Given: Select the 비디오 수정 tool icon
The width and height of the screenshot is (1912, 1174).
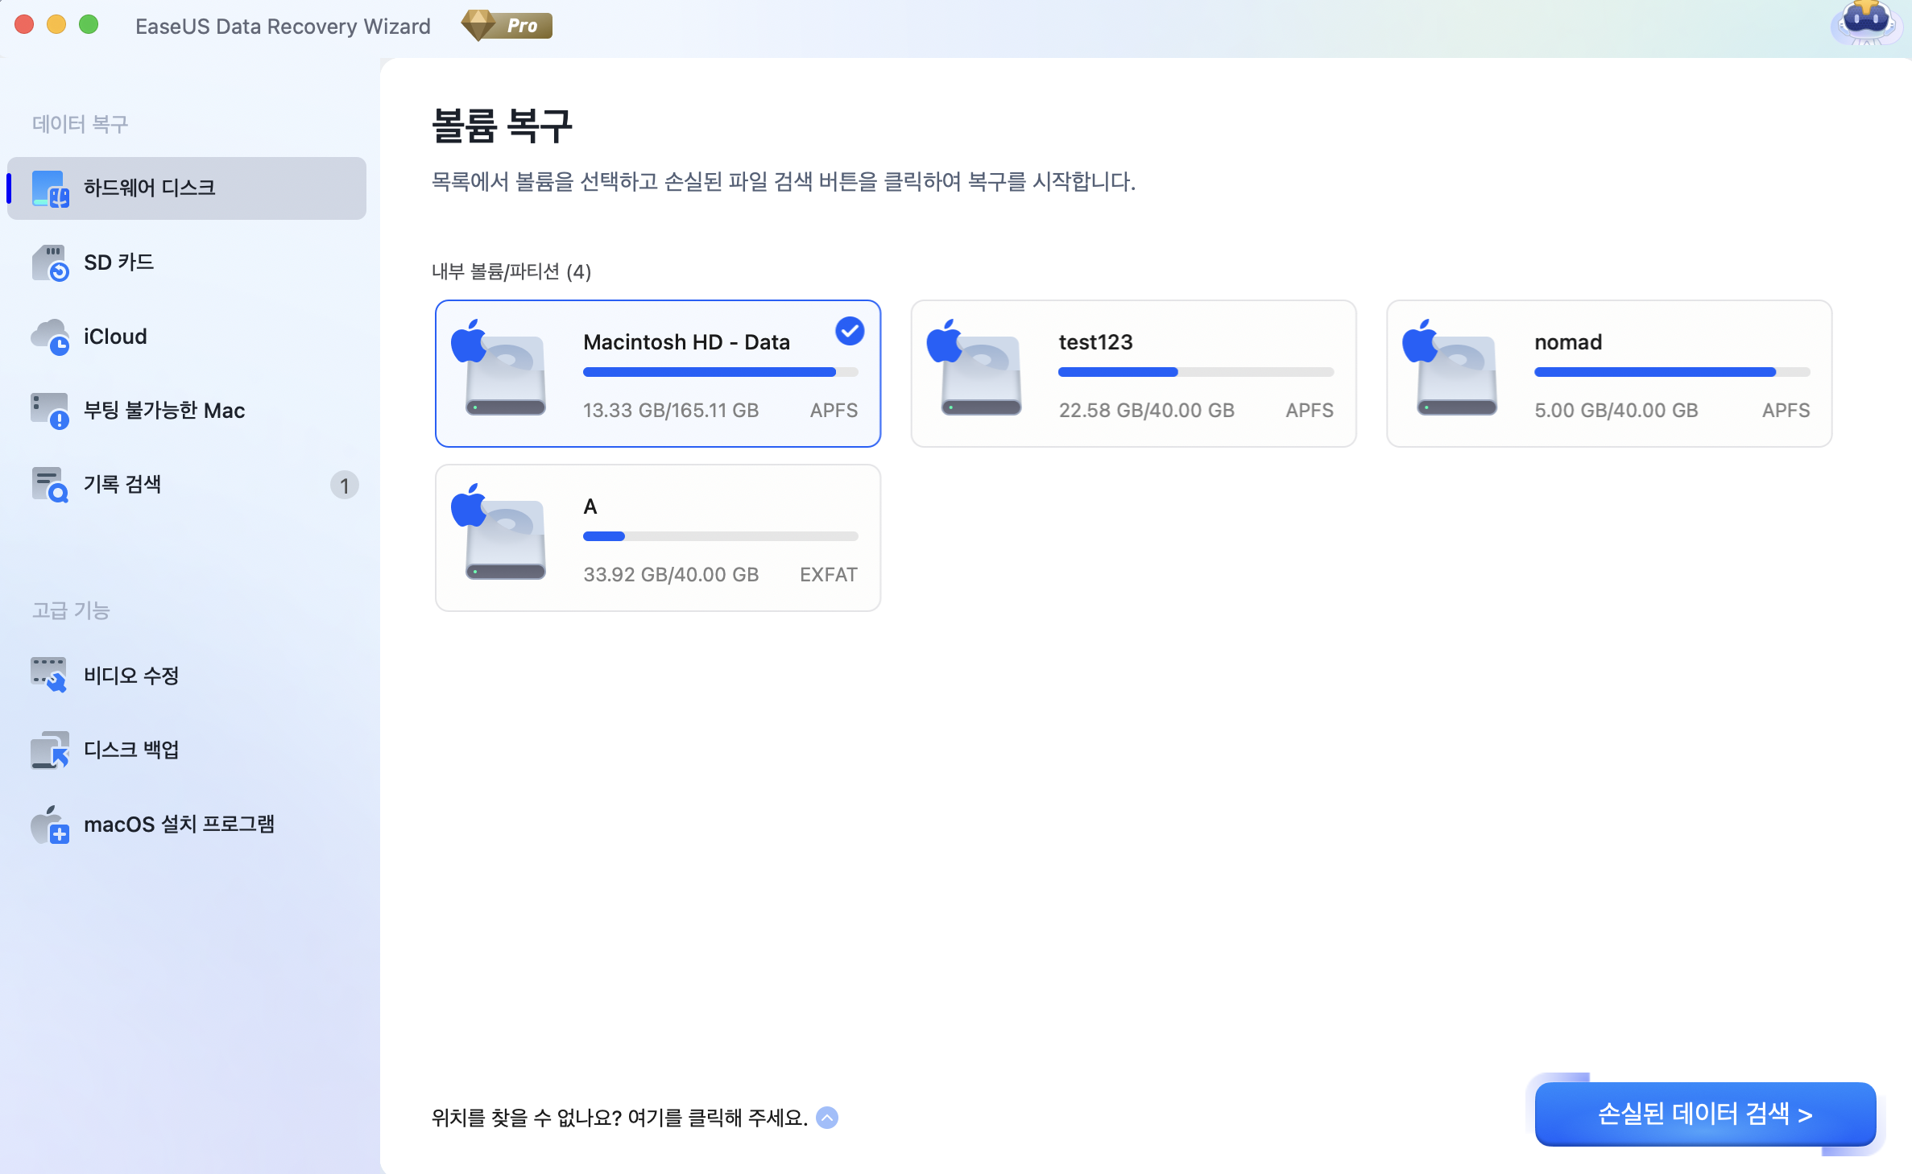Looking at the screenshot, I should (x=50, y=675).
